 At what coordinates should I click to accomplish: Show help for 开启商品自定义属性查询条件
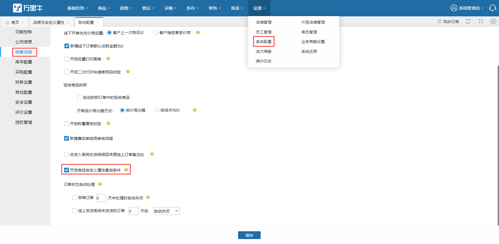tap(126, 170)
